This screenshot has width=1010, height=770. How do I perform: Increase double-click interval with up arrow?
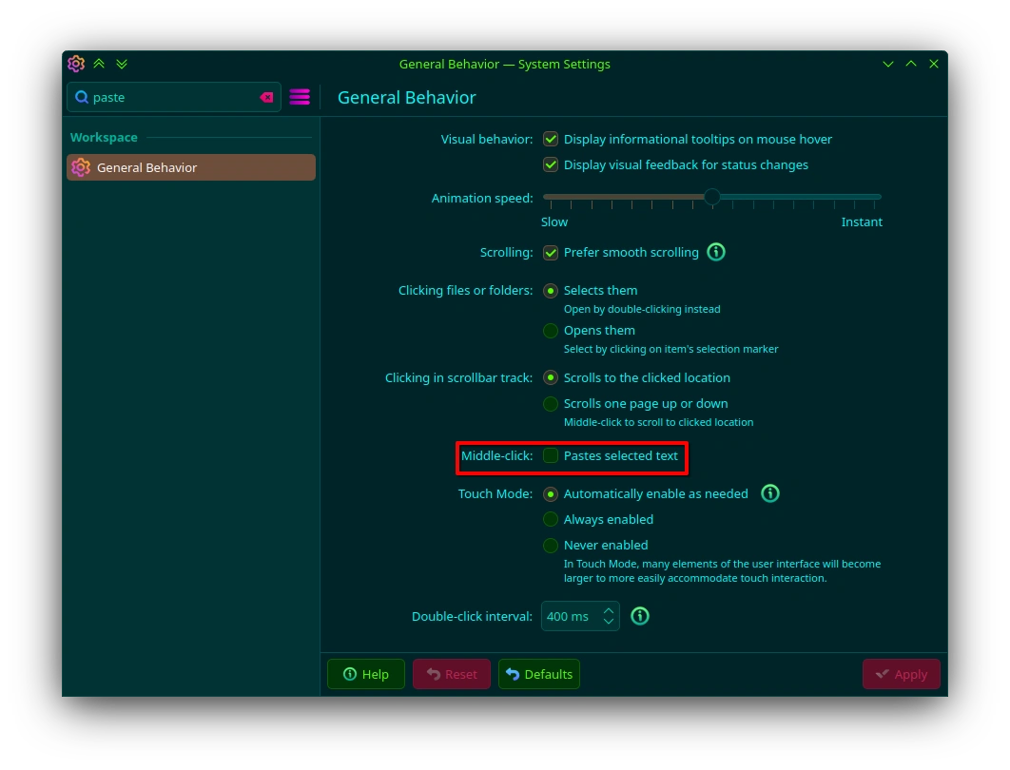pyautogui.click(x=609, y=610)
